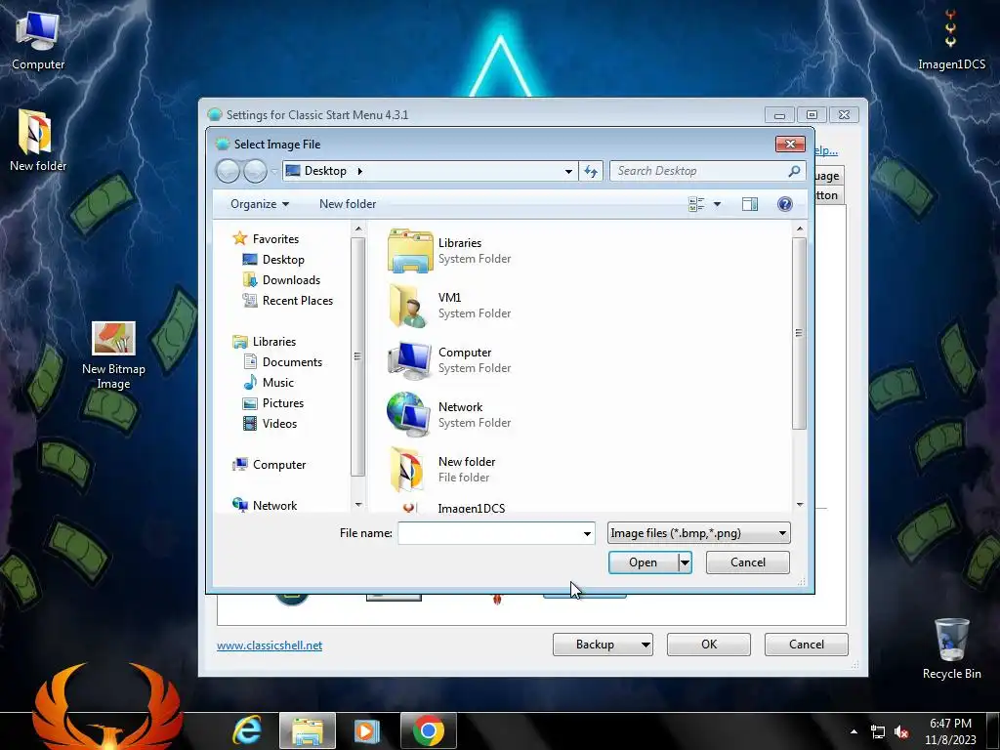
Task: Expand the Open button split arrow
Action: (x=685, y=562)
